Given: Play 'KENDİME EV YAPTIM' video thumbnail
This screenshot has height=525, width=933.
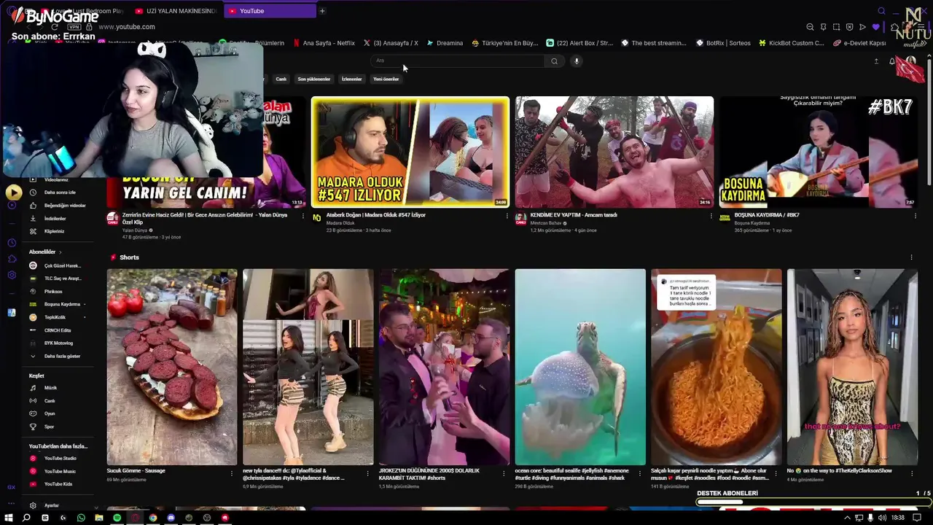Looking at the screenshot, I should point(614,152).
